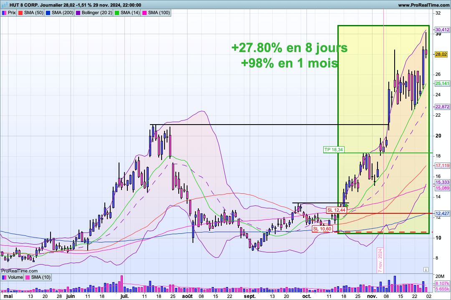Viewport: 451px width, 300px height.
Task: Click the purple Bollinger (20 2) color swatch
Action: [x=78, y=12]
